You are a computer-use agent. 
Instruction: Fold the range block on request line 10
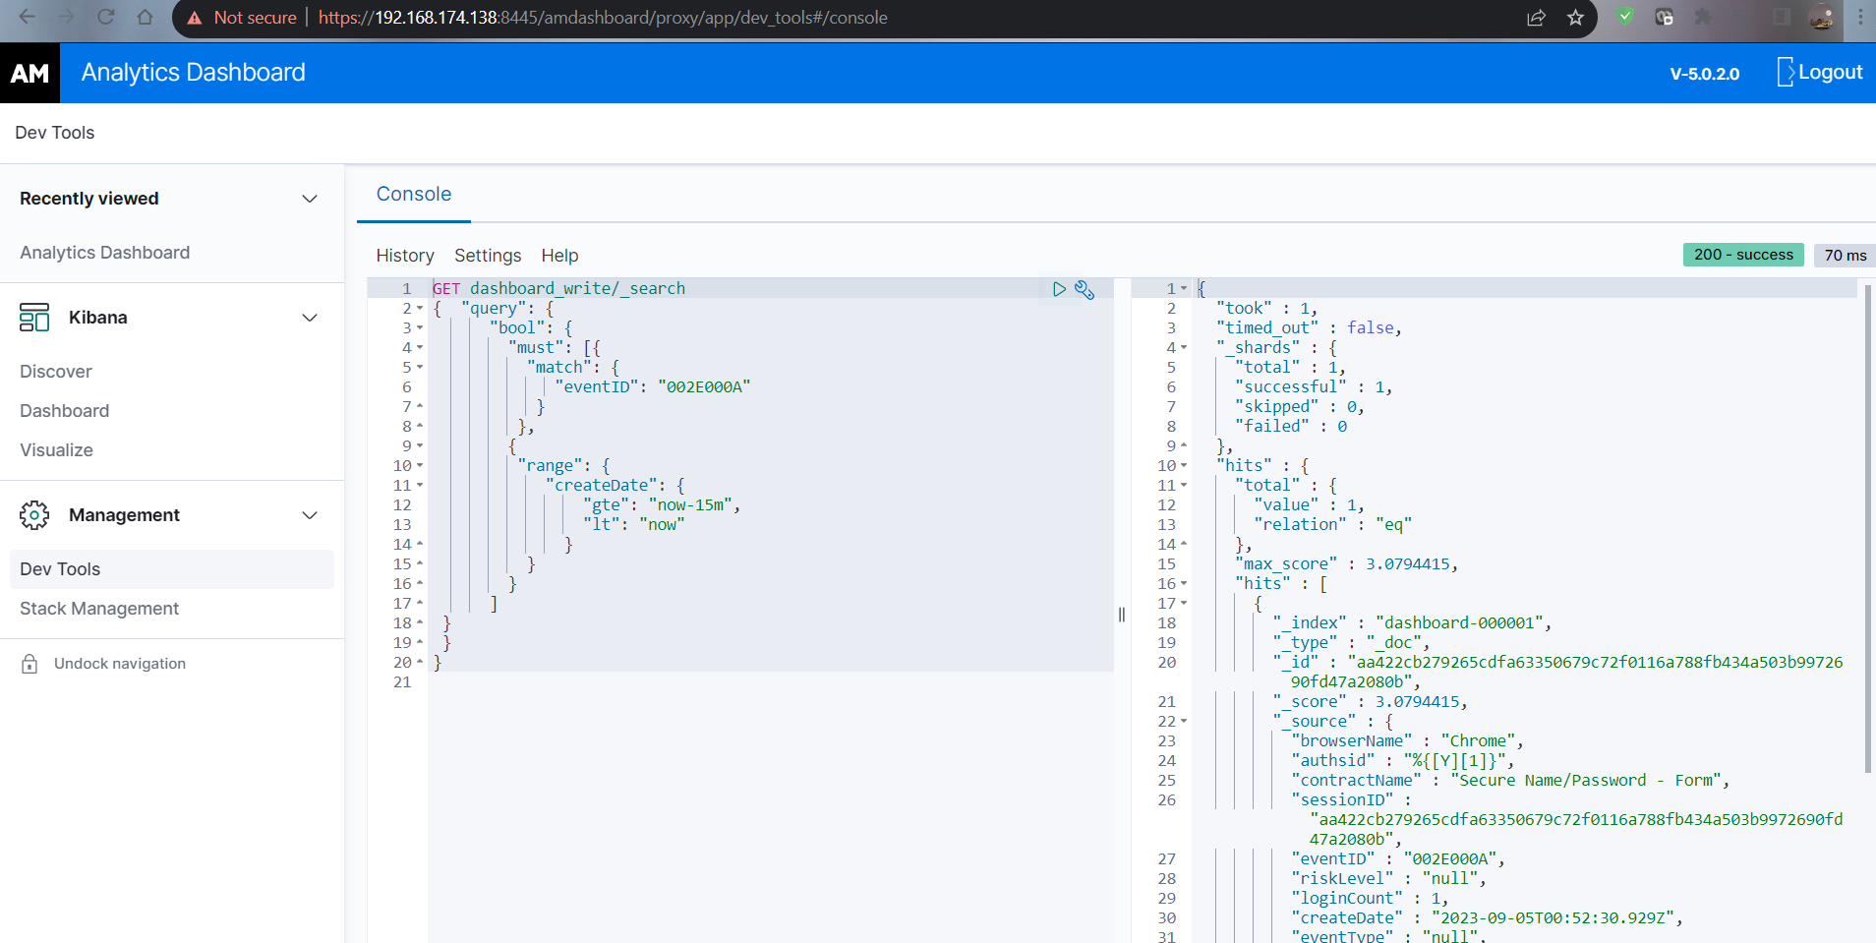[x=420, y=466]
